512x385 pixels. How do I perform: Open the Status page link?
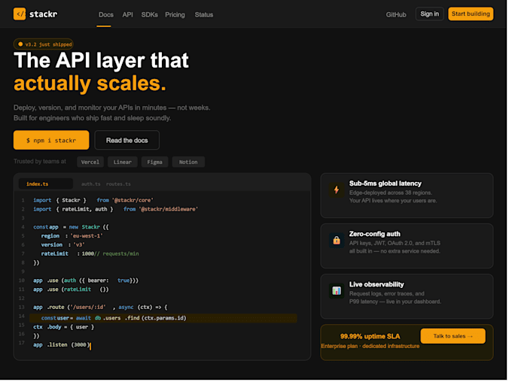tap(204, 15)
